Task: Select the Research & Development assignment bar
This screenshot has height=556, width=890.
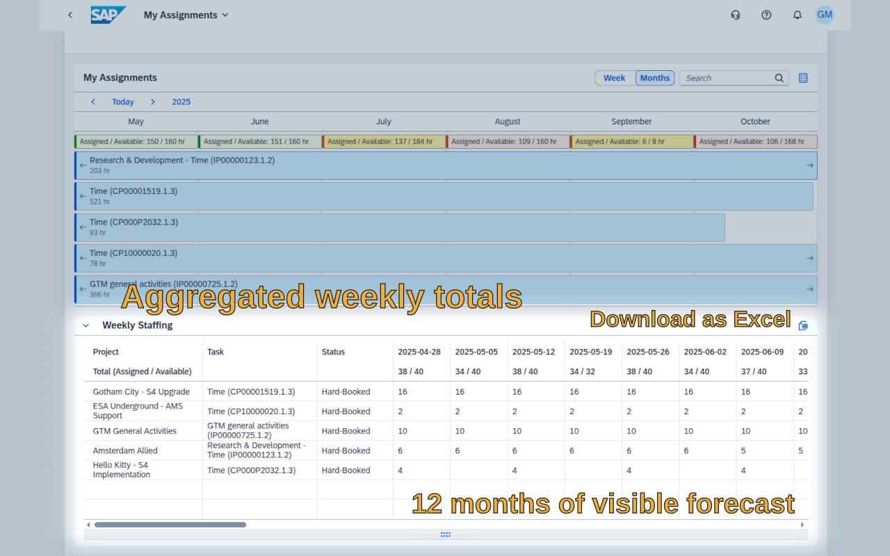Action: click(x=446, y=165)
